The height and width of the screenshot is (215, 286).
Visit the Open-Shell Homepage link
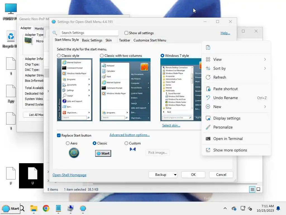(x=70, y=175)
